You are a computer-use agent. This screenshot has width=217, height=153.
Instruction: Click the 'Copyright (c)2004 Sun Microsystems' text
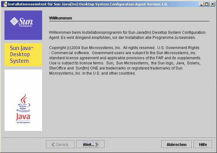tap(125, 60)
